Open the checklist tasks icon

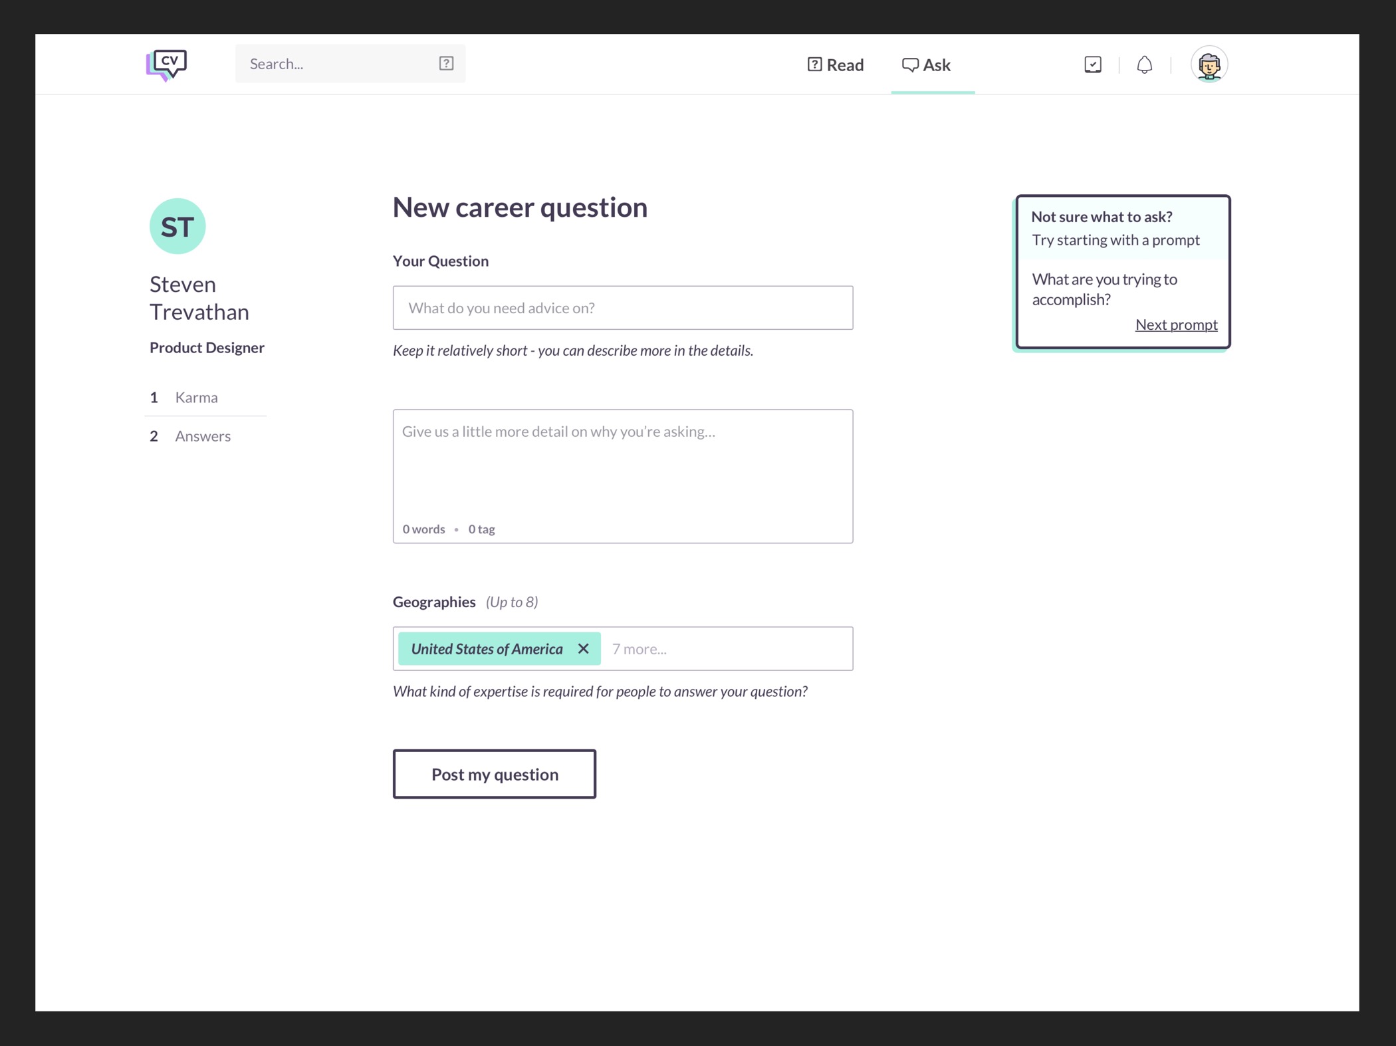pyautogui.click(x=1092, y=65)
